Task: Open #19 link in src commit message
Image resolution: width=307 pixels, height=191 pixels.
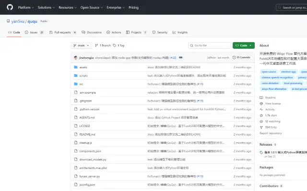Action: tap(200, 84)
